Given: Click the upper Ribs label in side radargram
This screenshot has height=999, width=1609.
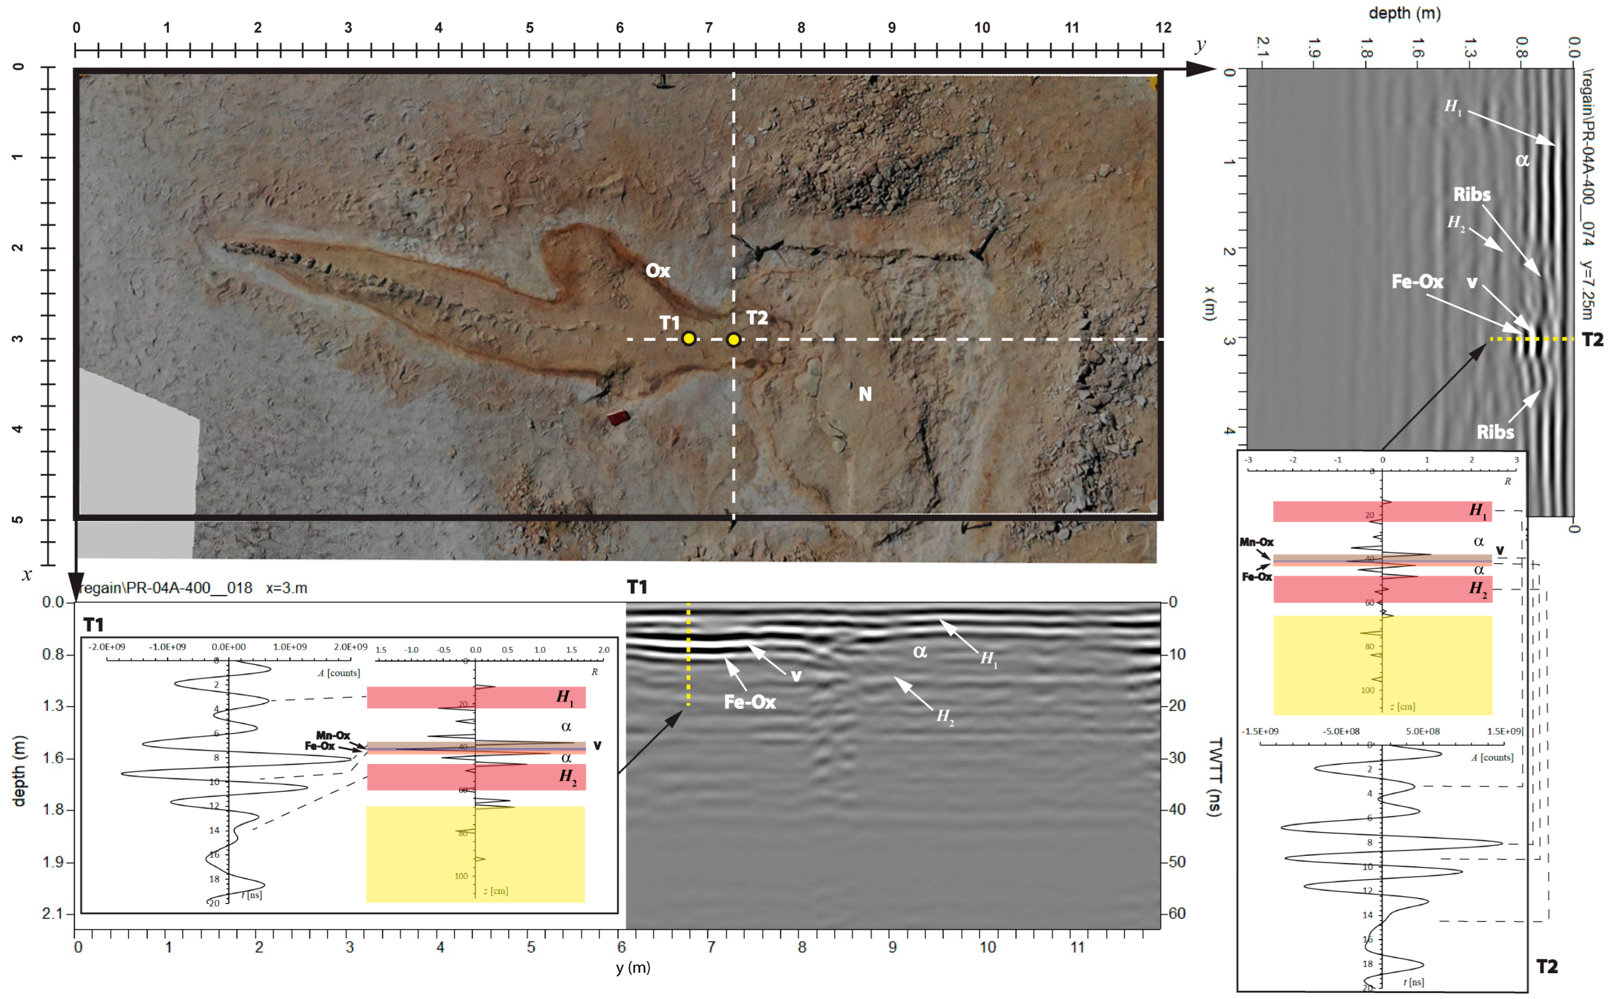Looking at the screenshot, I should coord(1471,195).
